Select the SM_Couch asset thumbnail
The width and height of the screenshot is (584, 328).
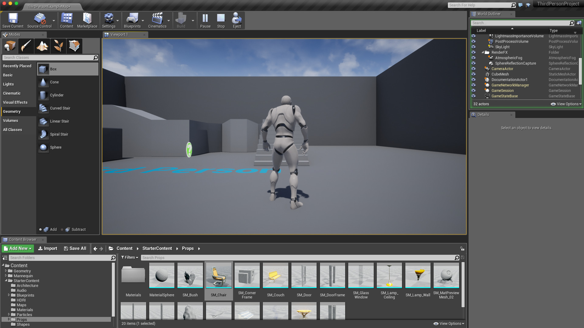coord(276,275)
